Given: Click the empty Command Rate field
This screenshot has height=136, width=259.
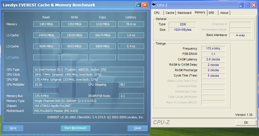Looking at the screenshot, I should pos(213,86).
